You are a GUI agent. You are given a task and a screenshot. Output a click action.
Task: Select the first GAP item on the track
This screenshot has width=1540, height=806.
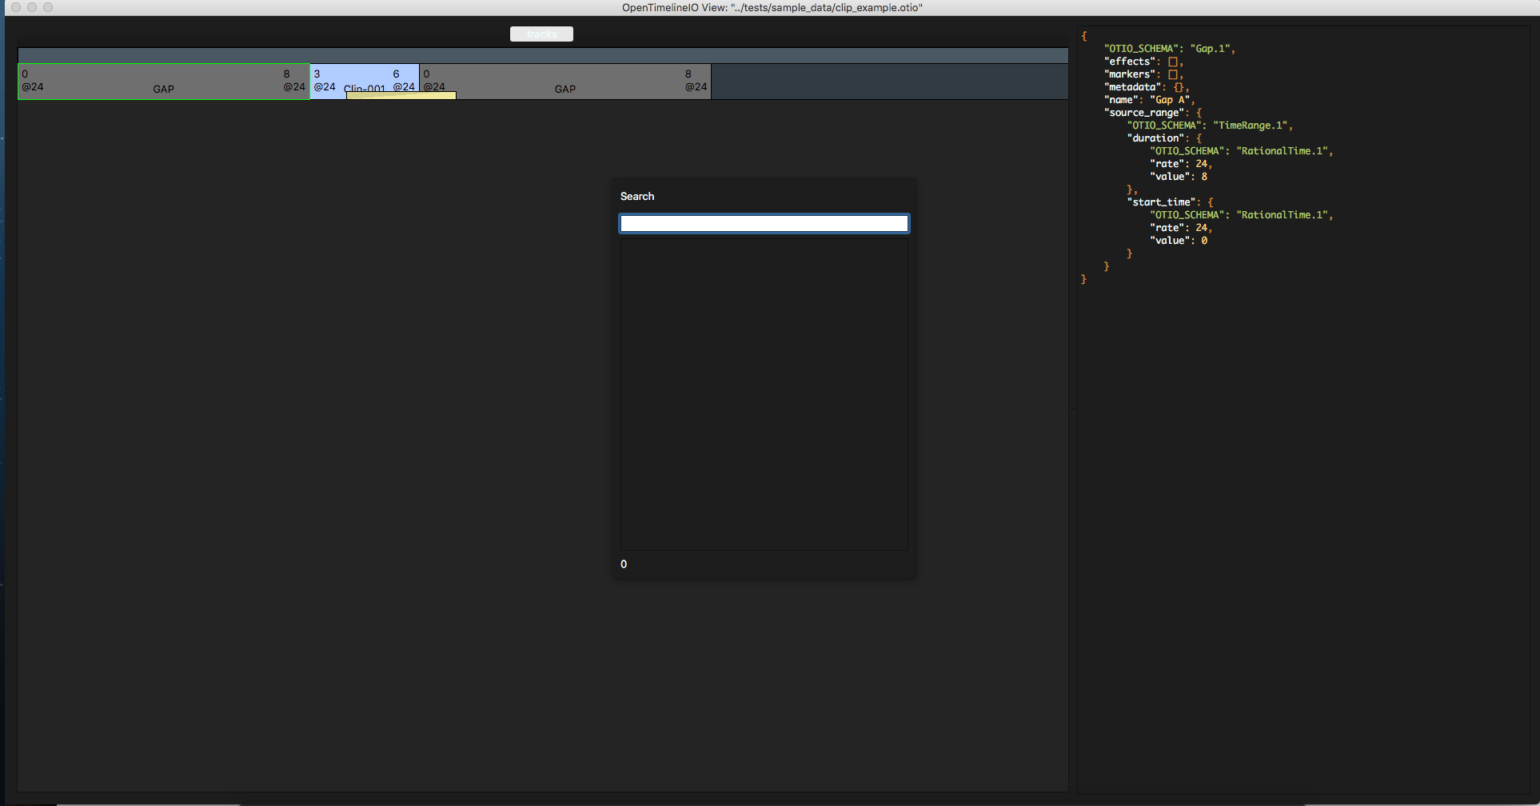[163, 81]
